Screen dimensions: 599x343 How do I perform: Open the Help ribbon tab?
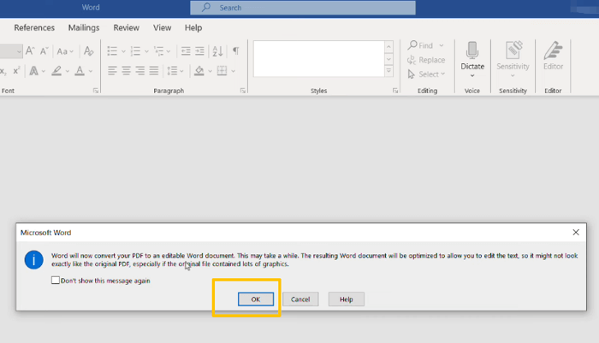(x=193, y=27)
